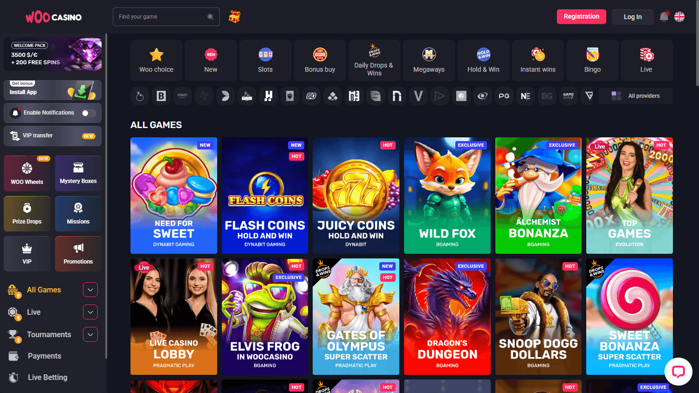
Task: Open WOO Wheels tile
Action: (x=27, y=174)
